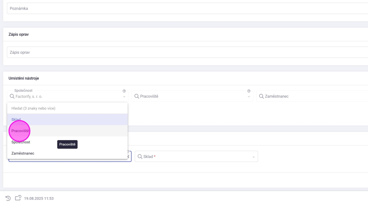Click the magnifier icon in Pracoviště field
Viewport: 368px width, 206px height.
pyautogui.click(x=137, y=96)
